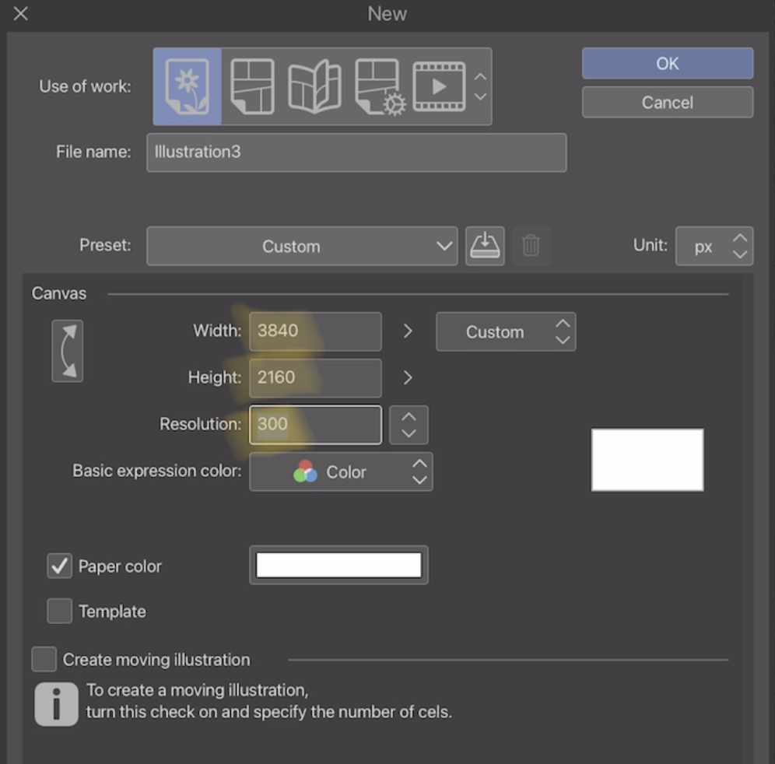This screenshot has height=764, width=775.
Task: Uncheck the Paper color checkbox
Action: pos(59,566)
